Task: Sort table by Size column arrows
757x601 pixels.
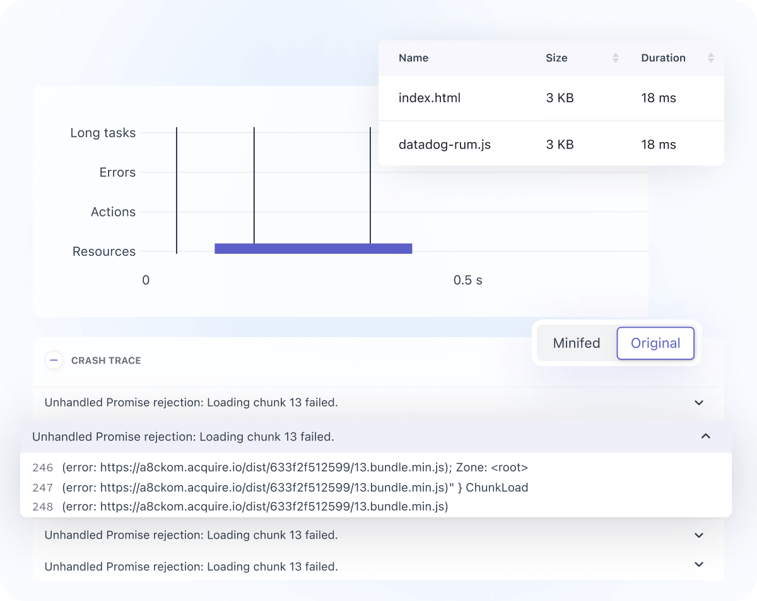Action: [x=616, y=58]
